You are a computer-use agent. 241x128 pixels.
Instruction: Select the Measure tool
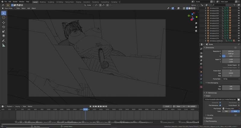tap(4, 45)
